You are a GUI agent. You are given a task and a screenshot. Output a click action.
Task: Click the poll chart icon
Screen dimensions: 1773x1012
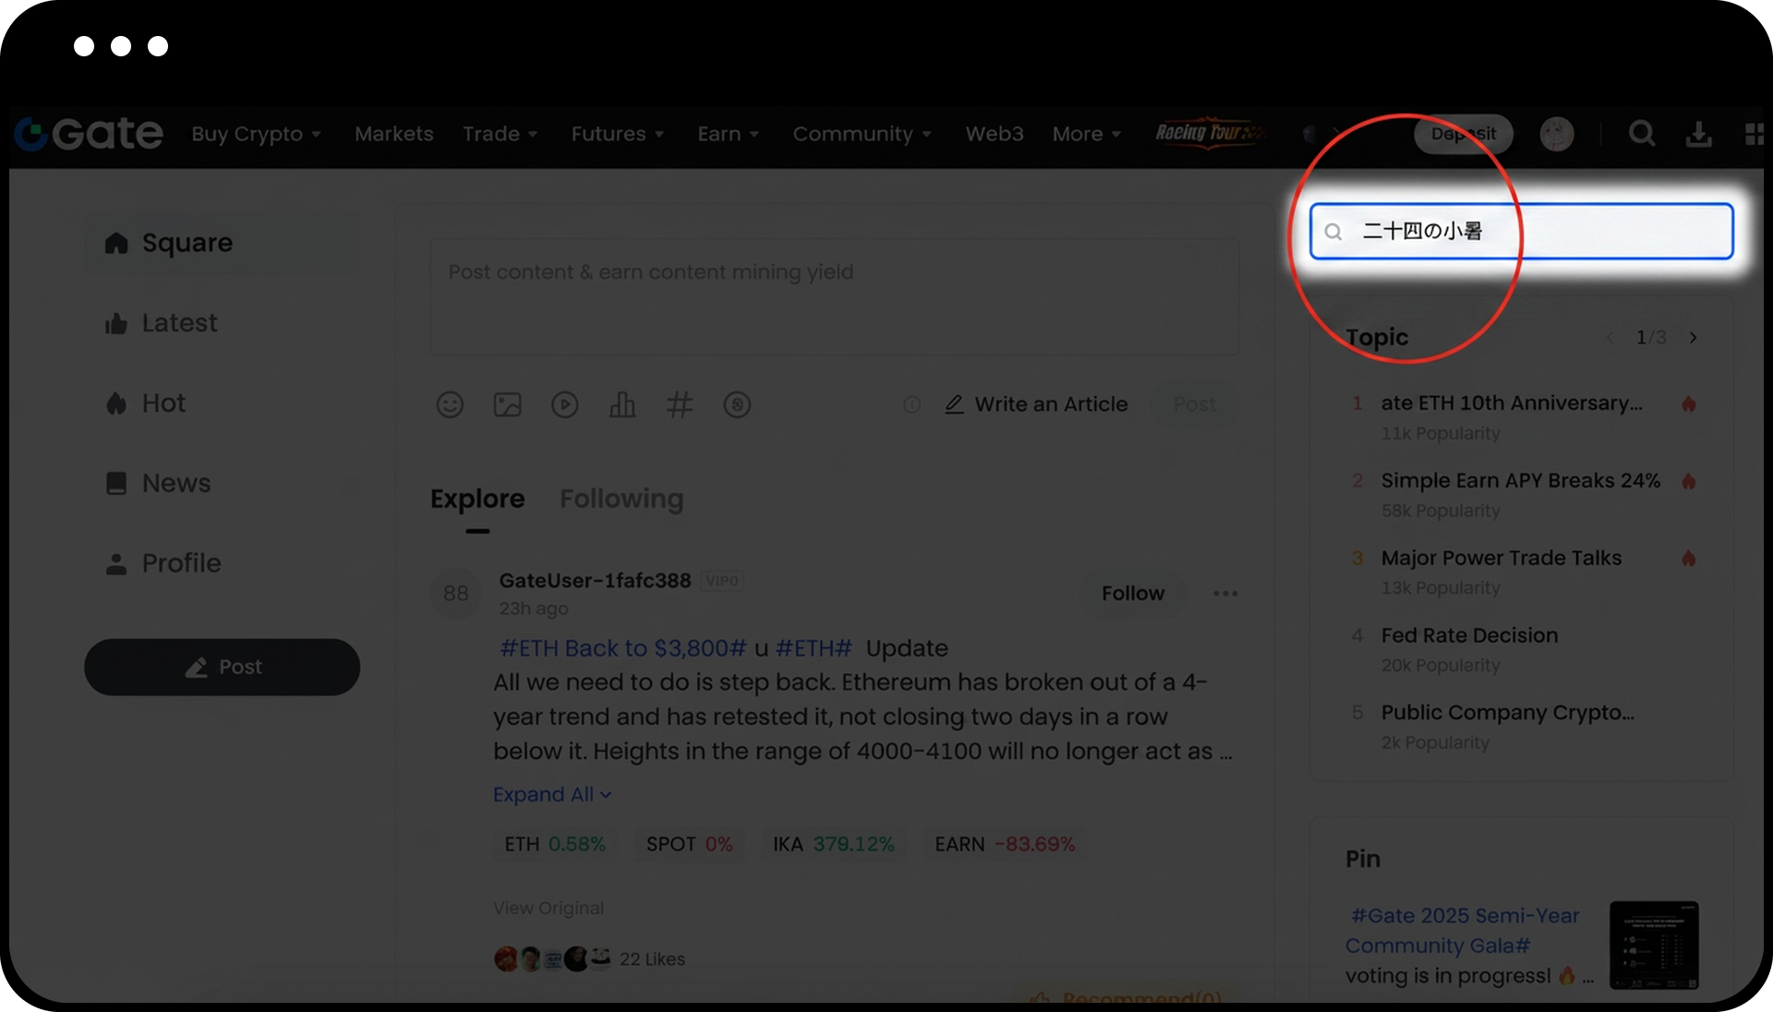621,404
